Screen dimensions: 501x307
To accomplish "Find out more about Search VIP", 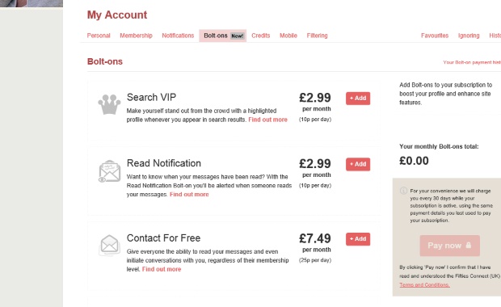I will pos(267,120).
